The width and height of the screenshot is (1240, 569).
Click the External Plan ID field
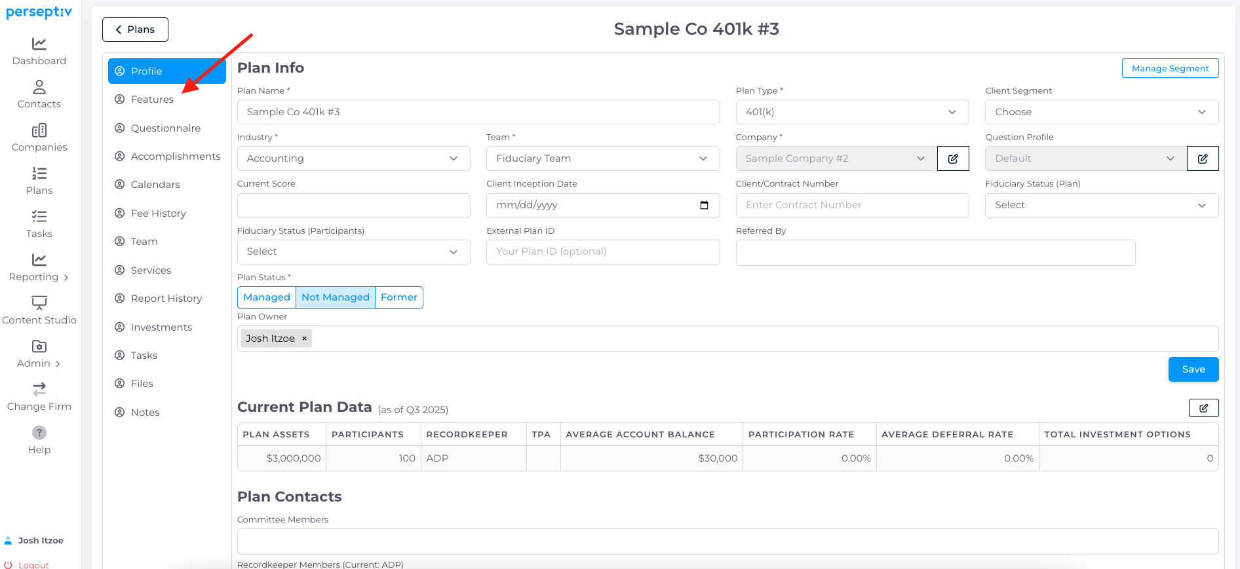pyautogui.click(x=603, y=252)
